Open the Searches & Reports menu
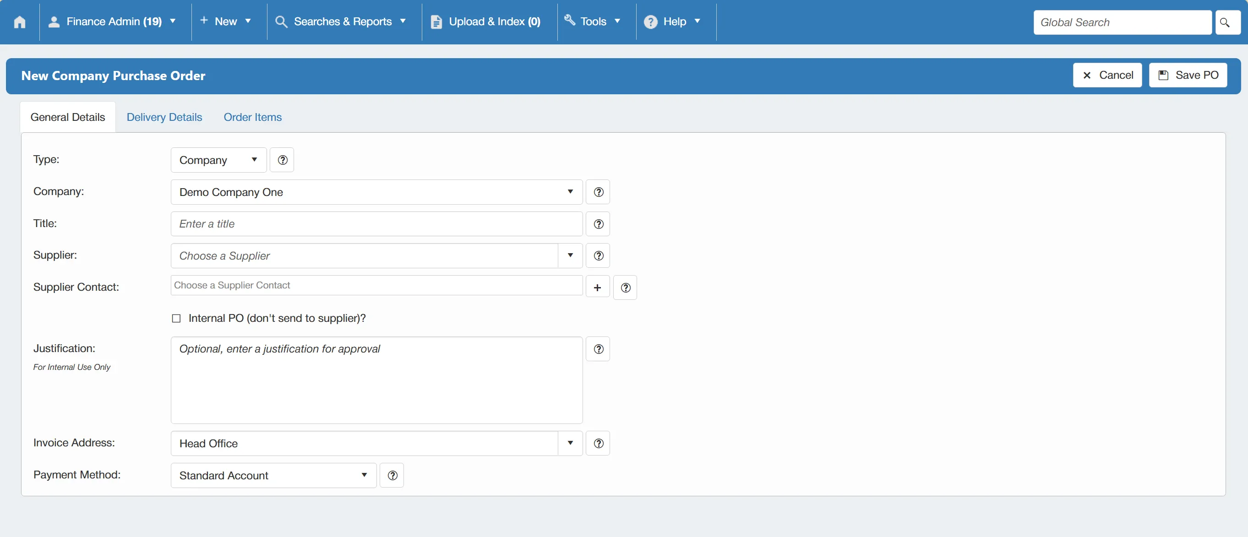The image size is (1248, 537). [341, 22]
